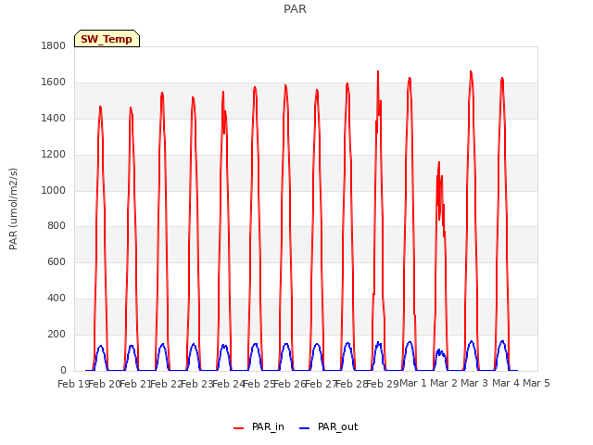Click the tallest PAR_in spike on Feb 29
The height and width of the screenshot is (445, 593).
pyautogui.click(x=378, y=72)
